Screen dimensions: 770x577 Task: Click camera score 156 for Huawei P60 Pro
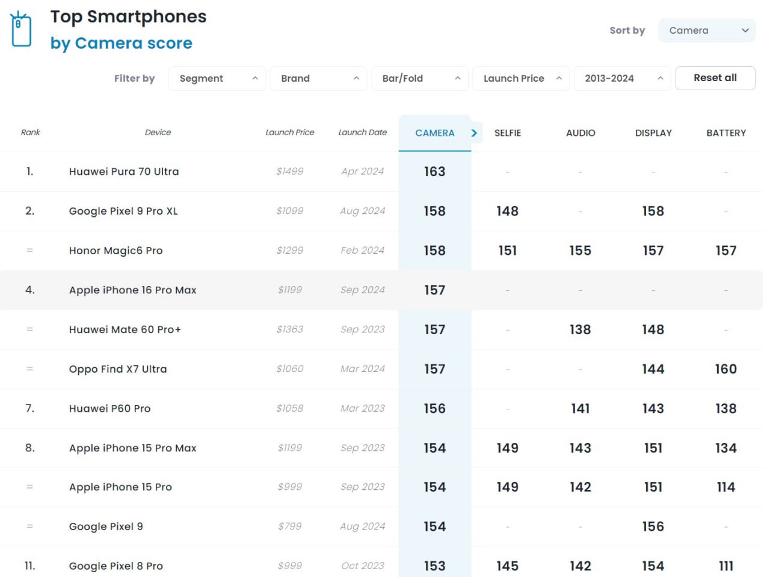[x=434, y=409]
